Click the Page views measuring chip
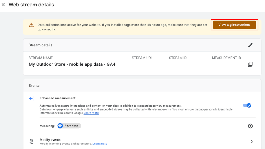 pos(69,126)
